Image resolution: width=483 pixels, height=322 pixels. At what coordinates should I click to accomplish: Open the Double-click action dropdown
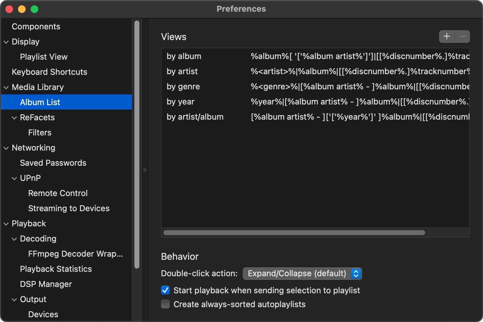302,273
